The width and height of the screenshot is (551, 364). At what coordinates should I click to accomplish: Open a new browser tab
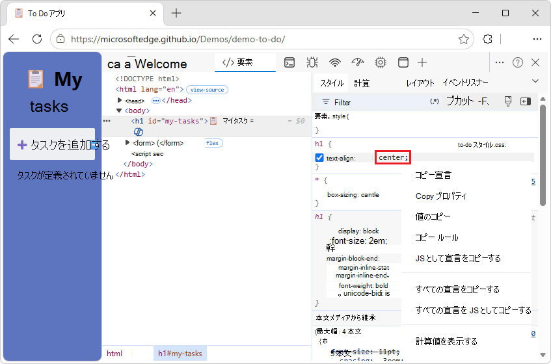coord(176,14)
